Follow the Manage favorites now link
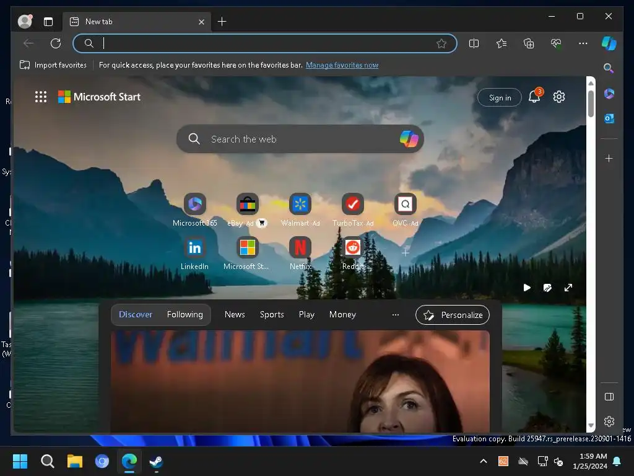634x476 pixels. point(342,64)
